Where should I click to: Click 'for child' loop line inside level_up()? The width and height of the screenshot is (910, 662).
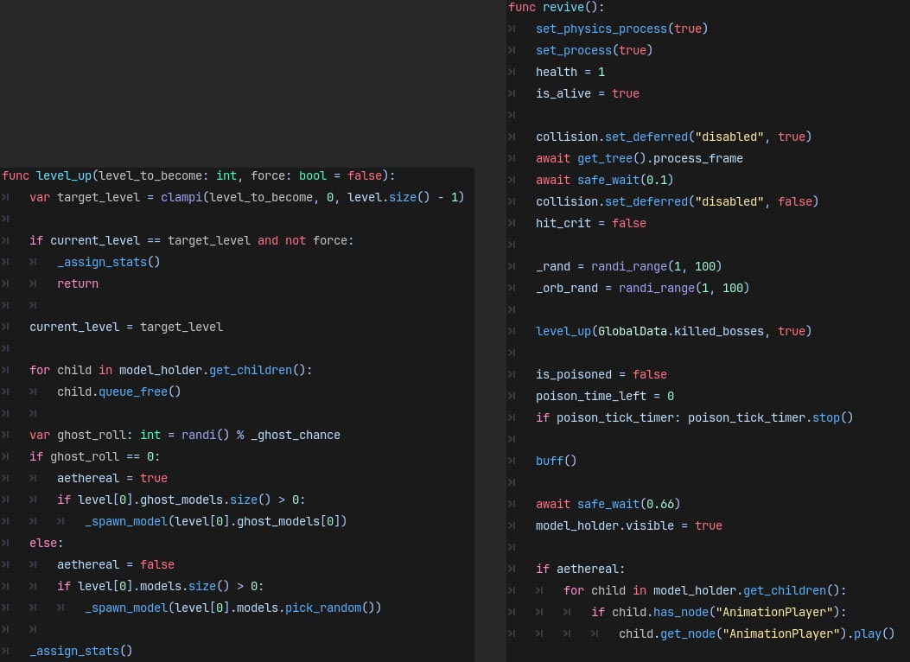(x=171, y=370)
